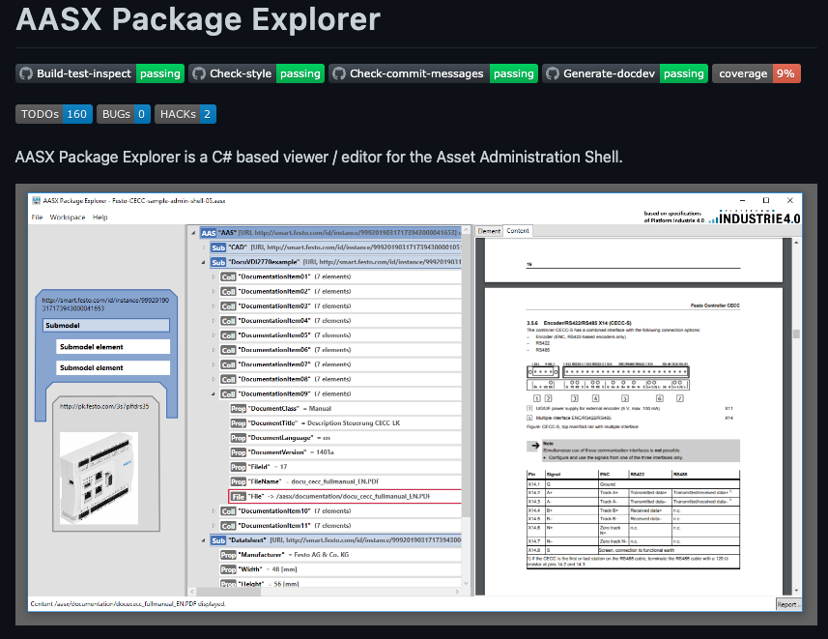
Task: Click the Prop icon beside "Manufacturer"
Action: (x=229, y=554)
